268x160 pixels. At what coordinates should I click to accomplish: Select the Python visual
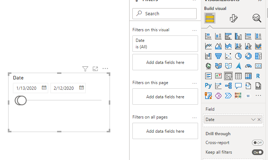click(x=208, y=85)
